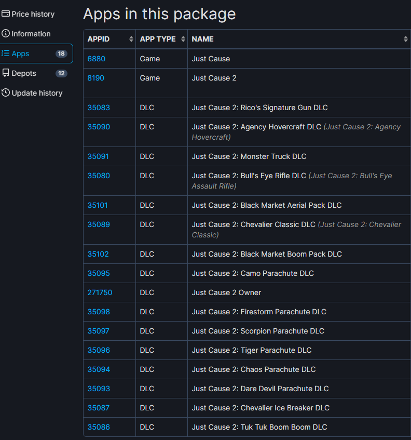Sort table by APP TYPE column arrows
This screenshot has width=411, height=440.
click(x=183, y=39)
